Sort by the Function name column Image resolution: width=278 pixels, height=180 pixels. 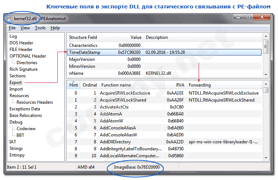click(116, 85)
